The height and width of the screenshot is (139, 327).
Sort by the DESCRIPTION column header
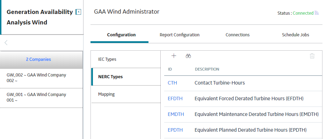click(x=207, y=69)
